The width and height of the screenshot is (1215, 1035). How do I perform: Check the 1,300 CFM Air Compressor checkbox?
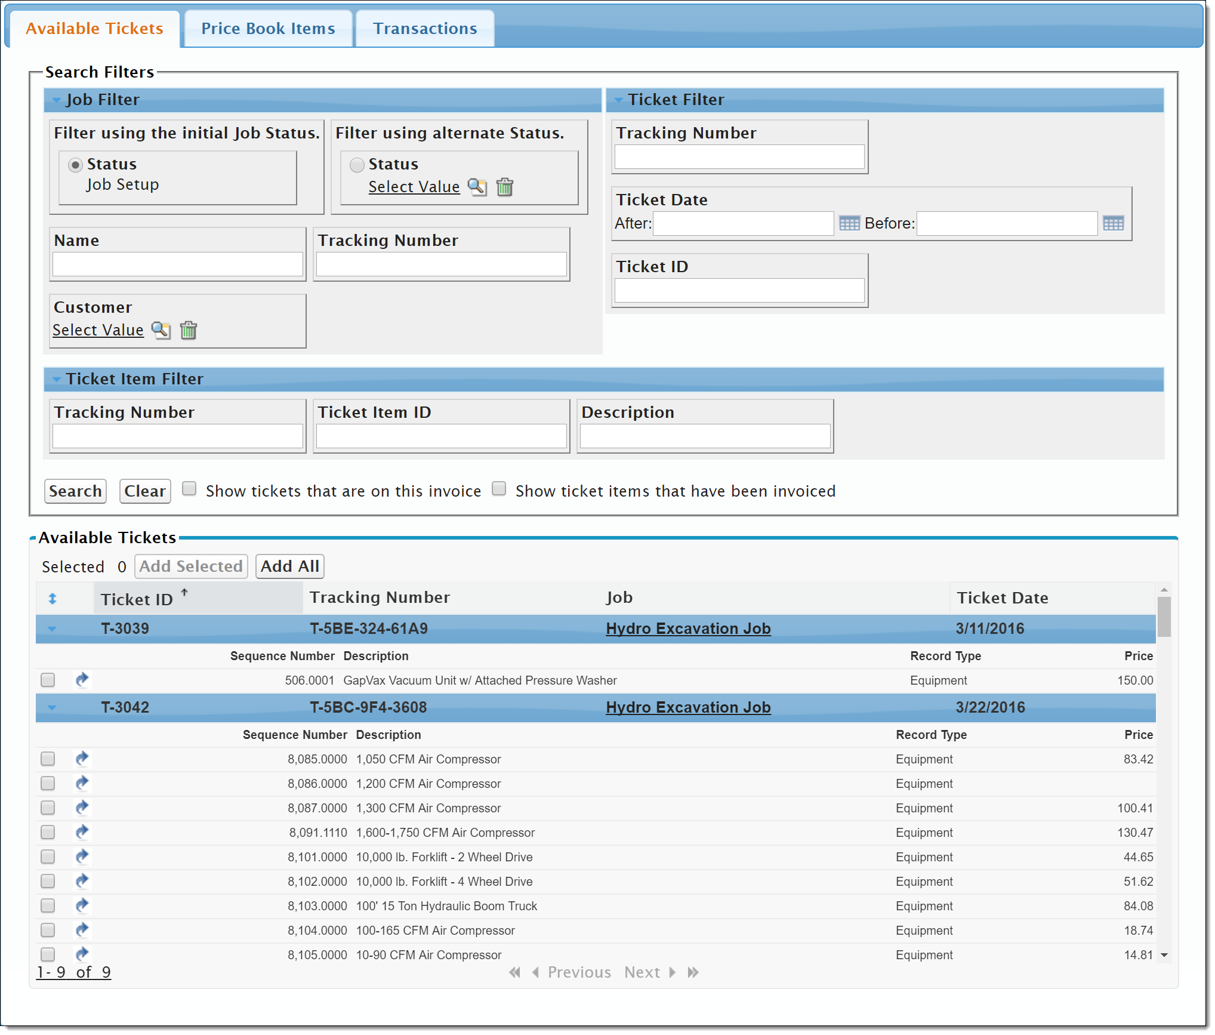[48, 808]
